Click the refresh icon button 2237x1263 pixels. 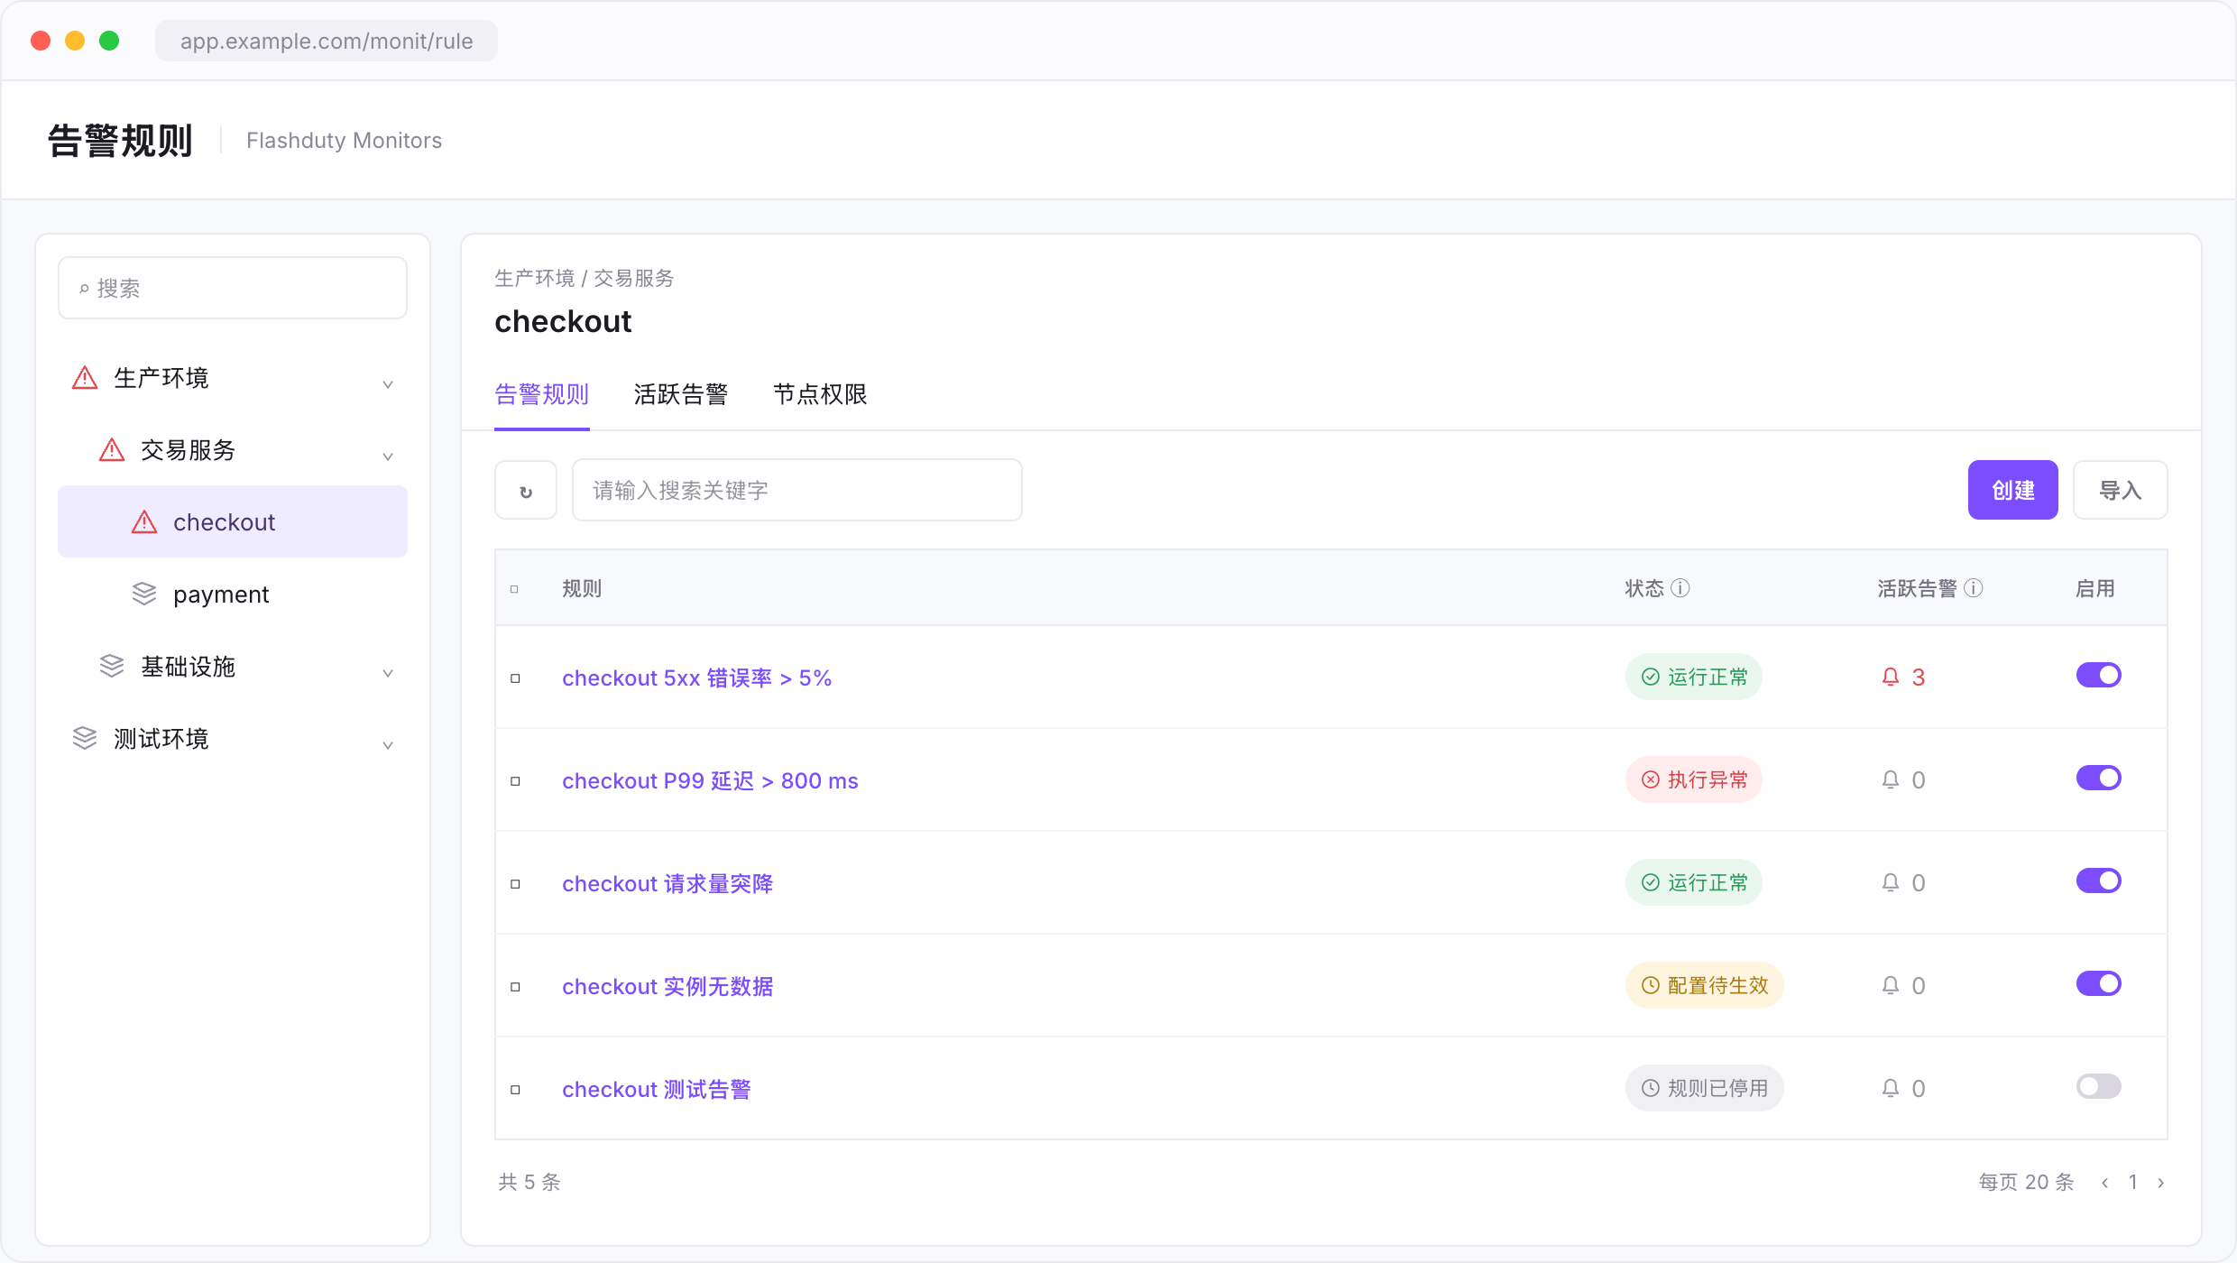coord(526,491)
